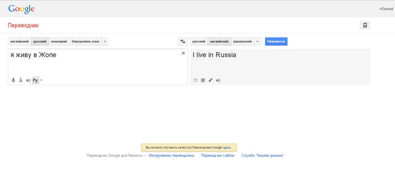Image resolution: width=395 pixels, height=184 pixels.
Task: Click the pencil icon to suggest an edit
Action: (211, 80)
